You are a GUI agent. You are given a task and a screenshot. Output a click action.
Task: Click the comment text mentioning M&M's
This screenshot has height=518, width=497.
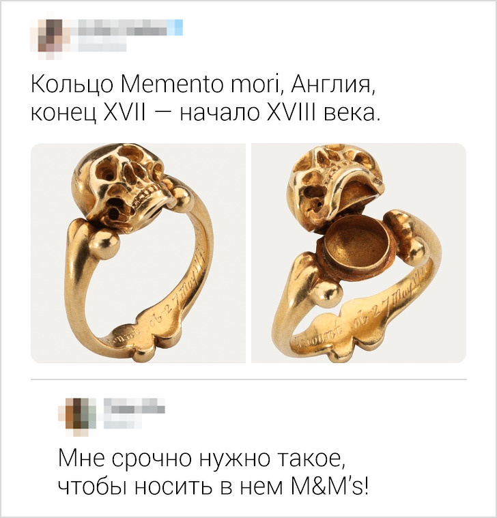[x=213, y=472]
